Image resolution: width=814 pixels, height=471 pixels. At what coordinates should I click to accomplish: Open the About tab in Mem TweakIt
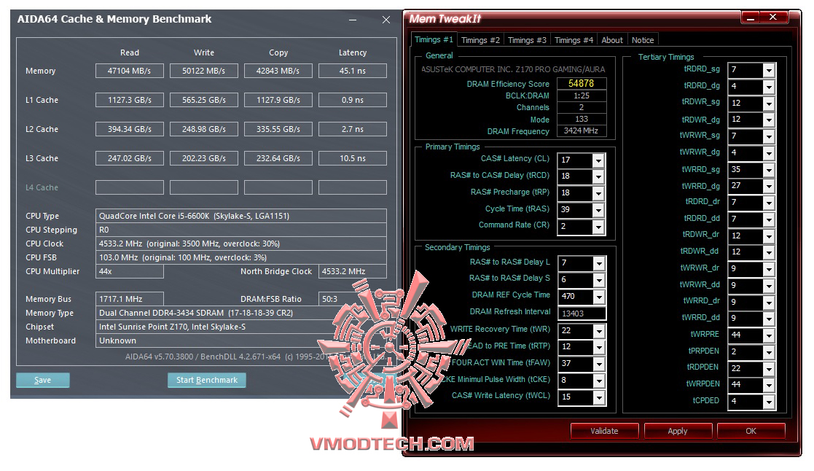[x=612, y=39]
